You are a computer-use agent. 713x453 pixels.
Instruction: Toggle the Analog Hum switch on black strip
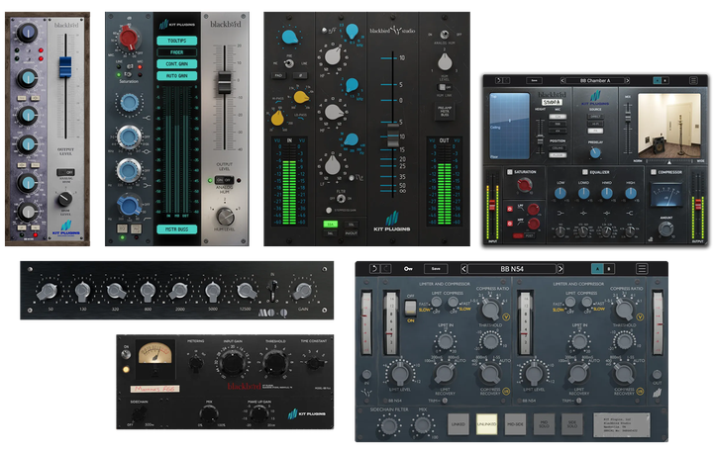pos(445,34)
